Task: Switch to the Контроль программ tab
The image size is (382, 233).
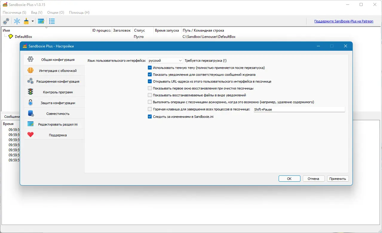Action: (54, 92)
